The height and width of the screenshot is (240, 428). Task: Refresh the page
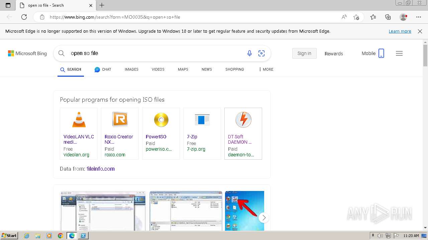pos(24,17)
